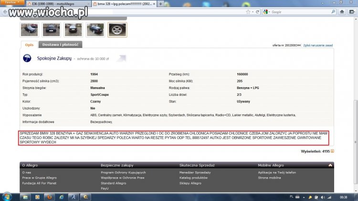The width and height of the screenshot is (358, 201).
Task: Open the volume speaker tray icon
Action: tap(323, 197)
